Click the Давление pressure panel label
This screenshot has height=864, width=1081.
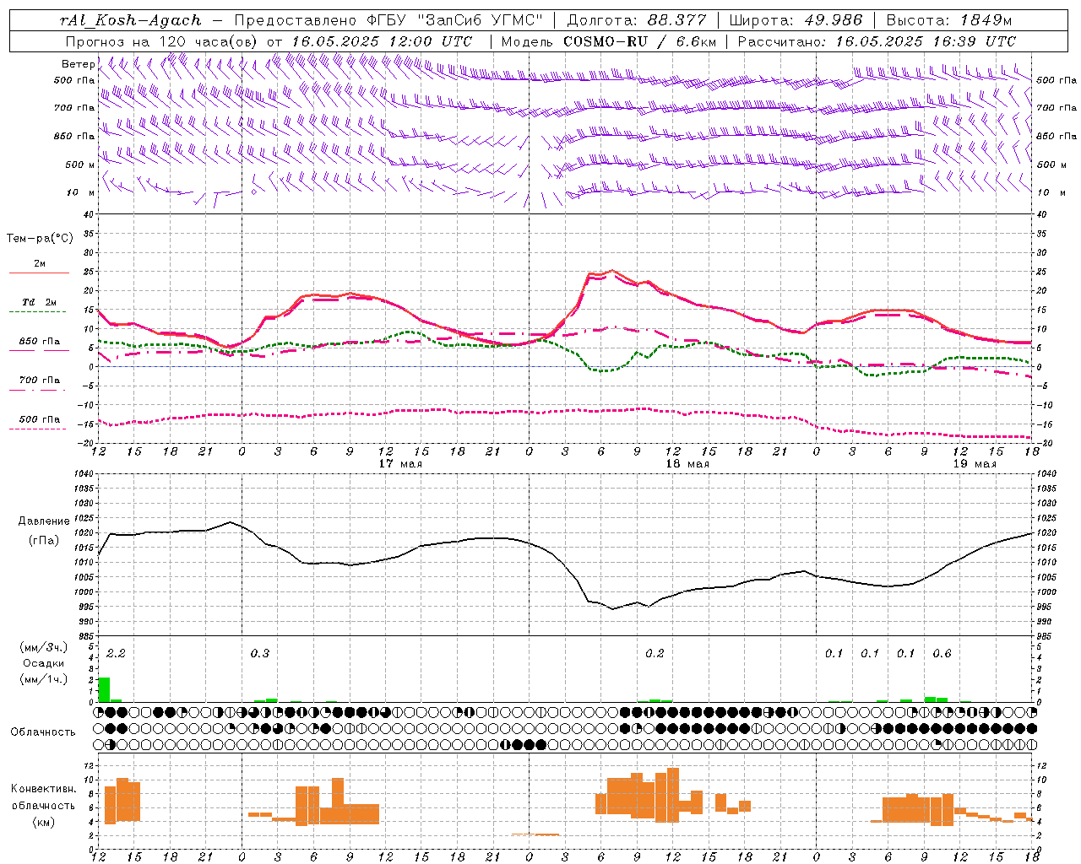tap(44, 521)
